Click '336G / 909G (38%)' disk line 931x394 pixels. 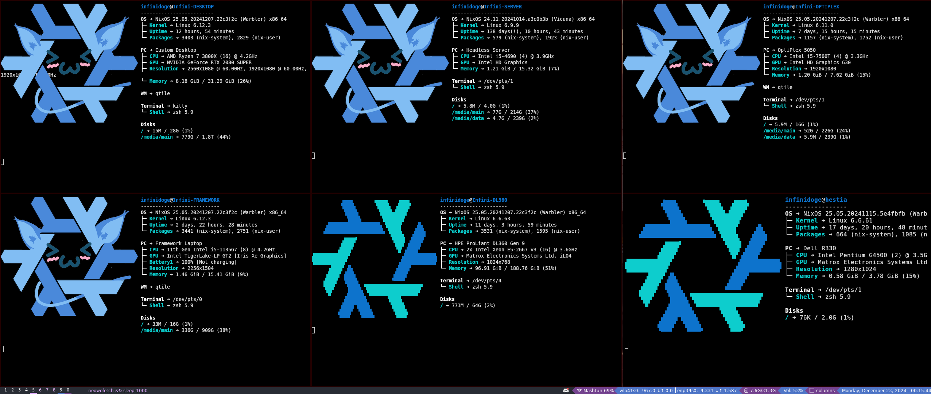click(x=186, y=330)
